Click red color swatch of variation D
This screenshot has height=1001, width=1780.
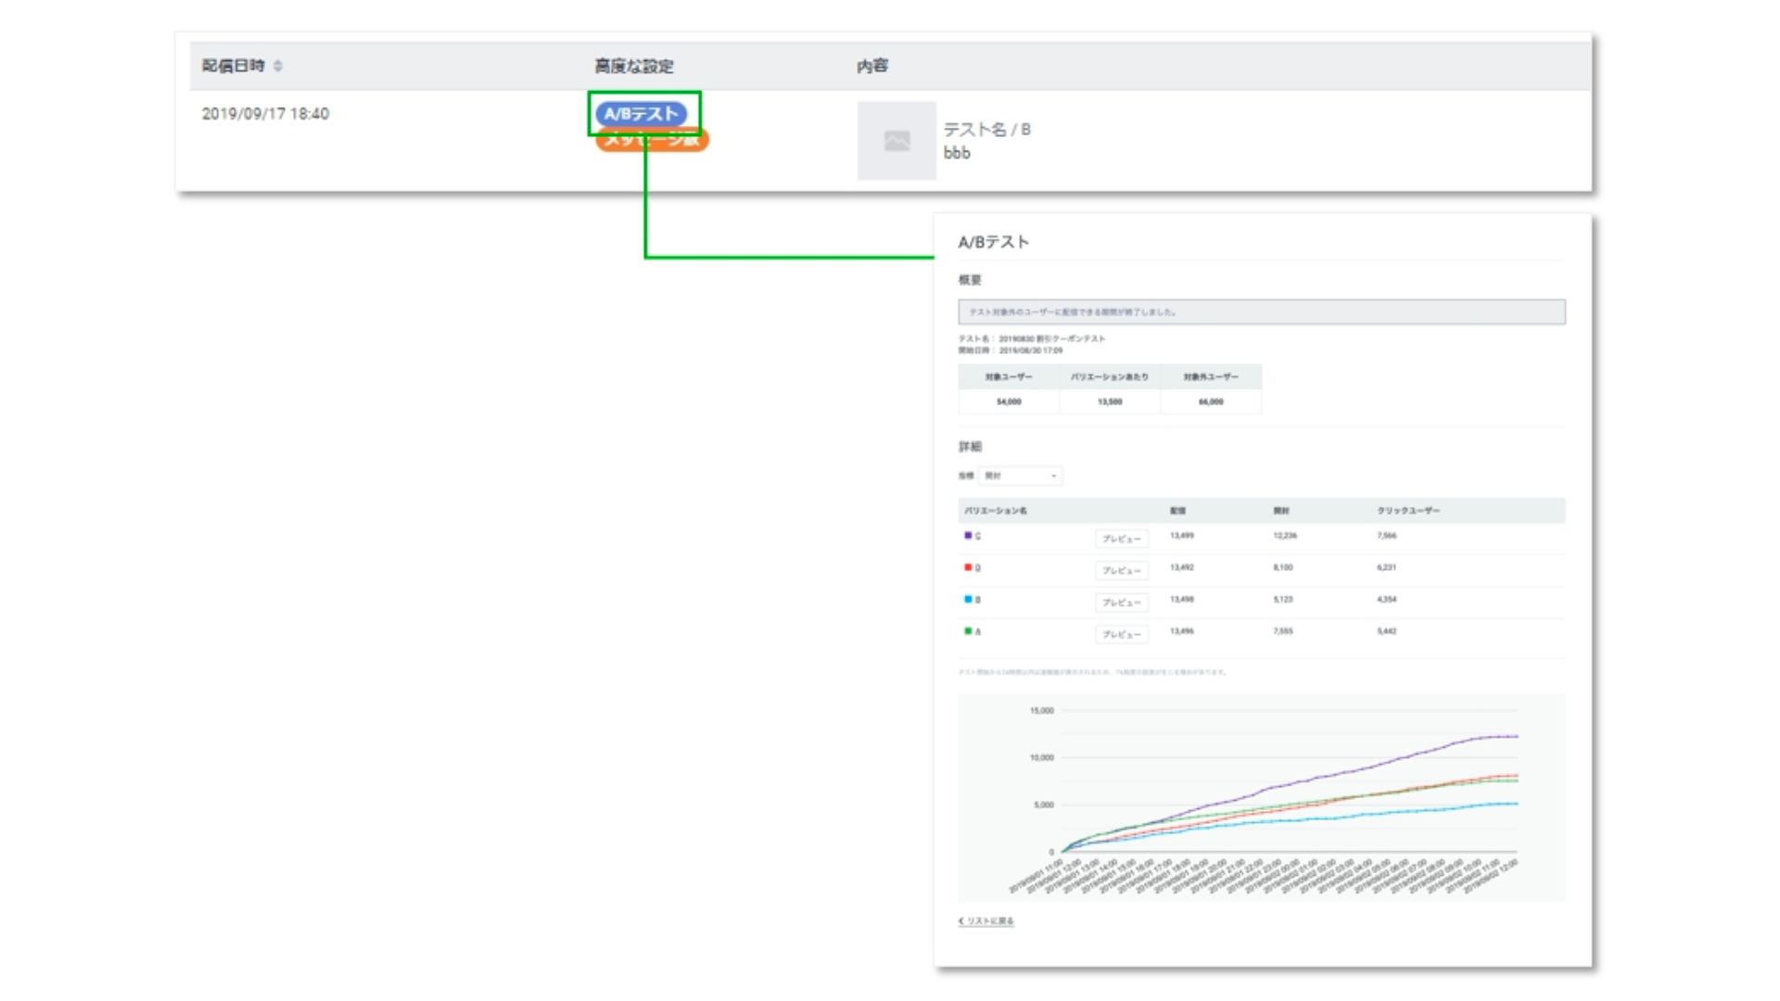point(968,567)
